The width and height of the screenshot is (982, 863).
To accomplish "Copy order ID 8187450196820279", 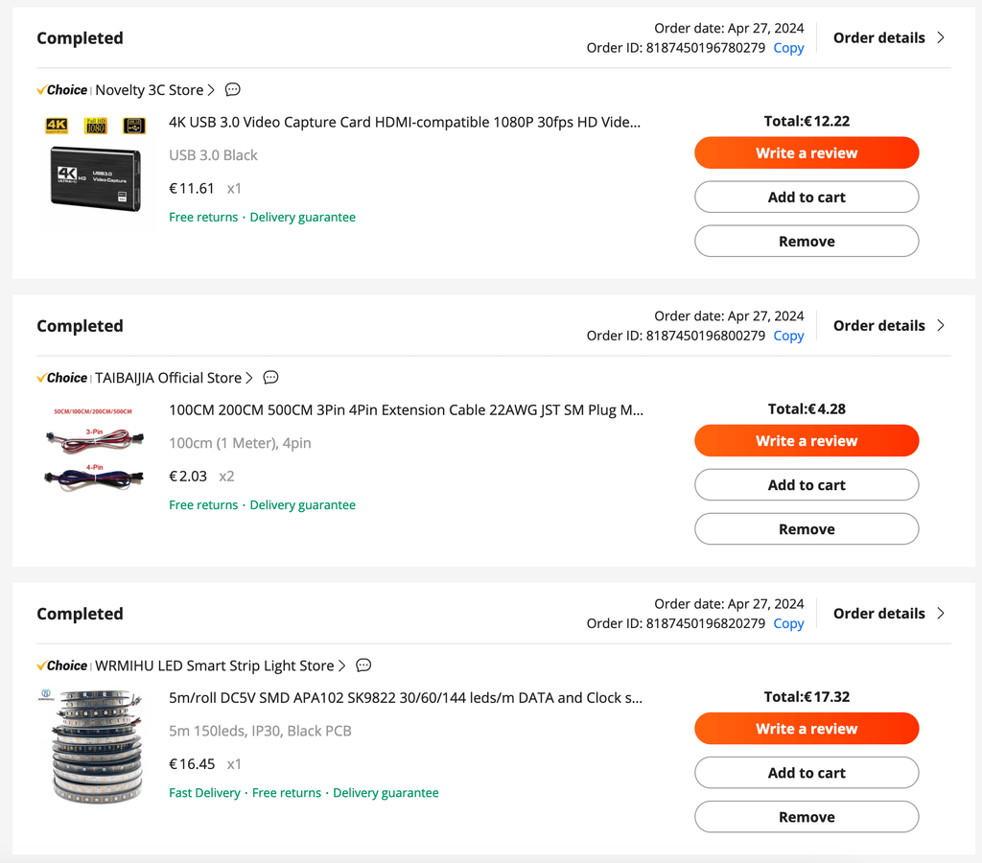I will pos(788,624).
